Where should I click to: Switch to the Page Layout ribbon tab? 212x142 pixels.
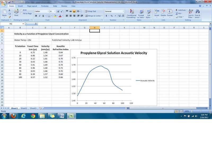click(32, 6)
